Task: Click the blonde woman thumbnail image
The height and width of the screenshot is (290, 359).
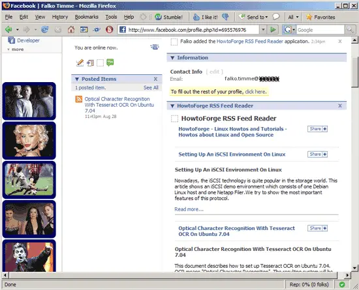Action: [29, 140]
